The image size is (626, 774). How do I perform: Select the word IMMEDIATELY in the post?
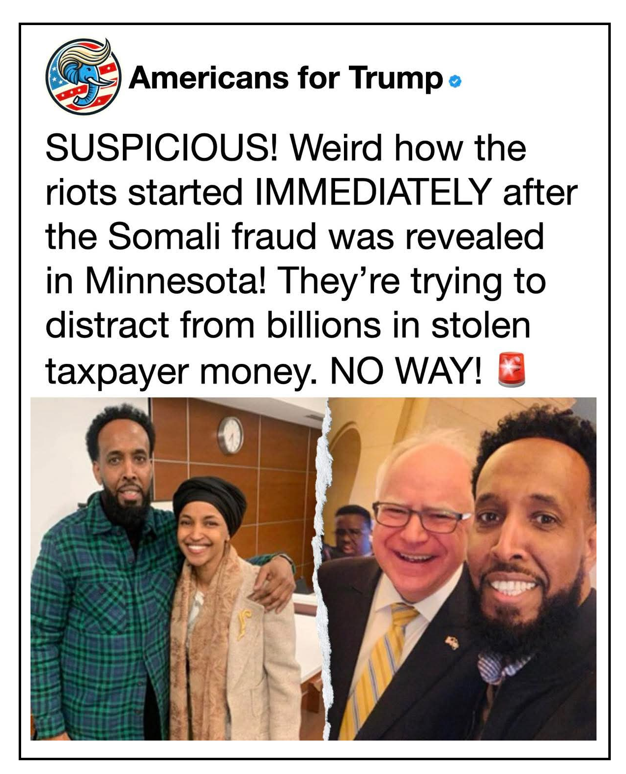(x=373, y=192)
